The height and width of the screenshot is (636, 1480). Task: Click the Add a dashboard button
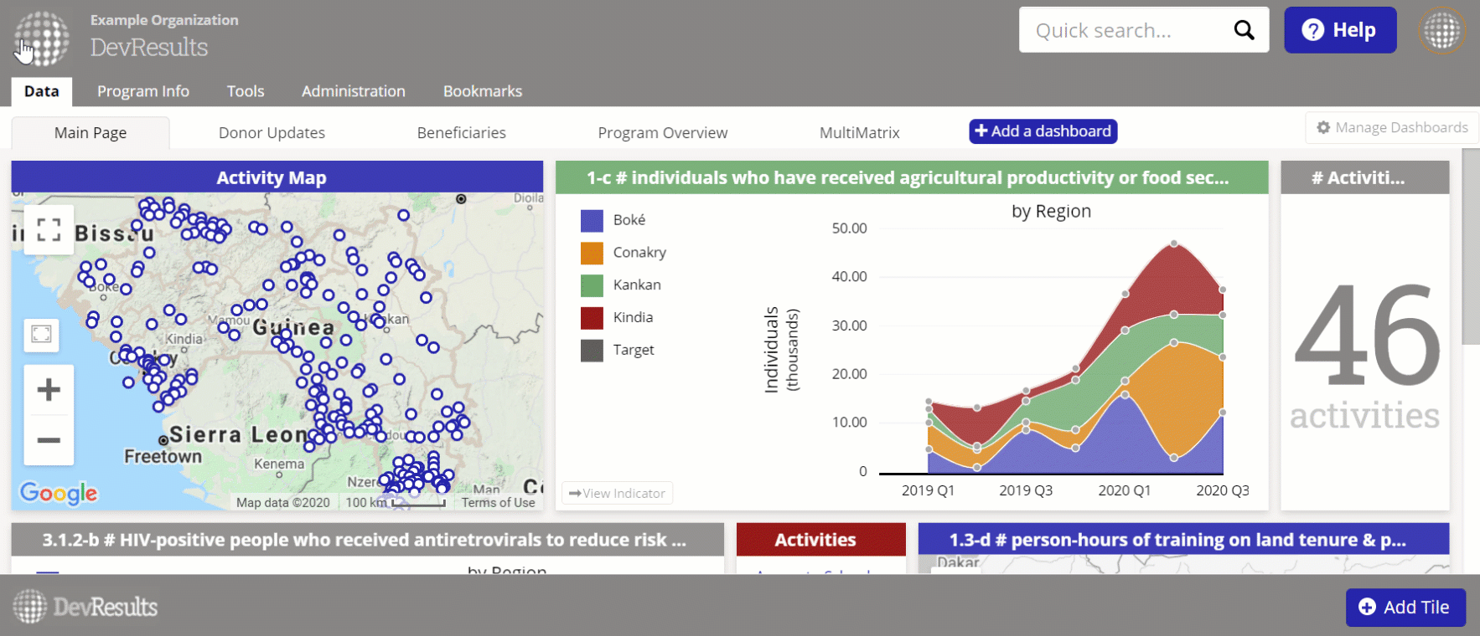(x=1043, y=131)
